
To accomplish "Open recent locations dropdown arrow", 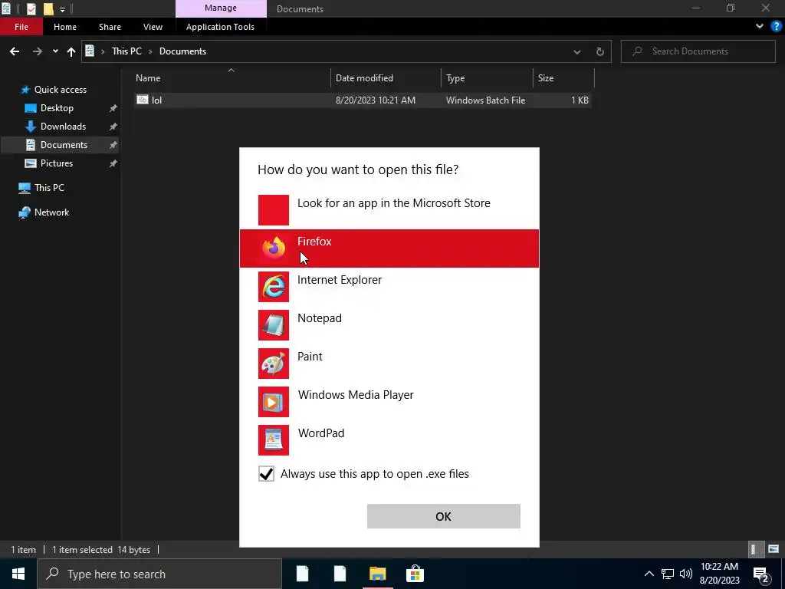I will click(x=55, y=51).
